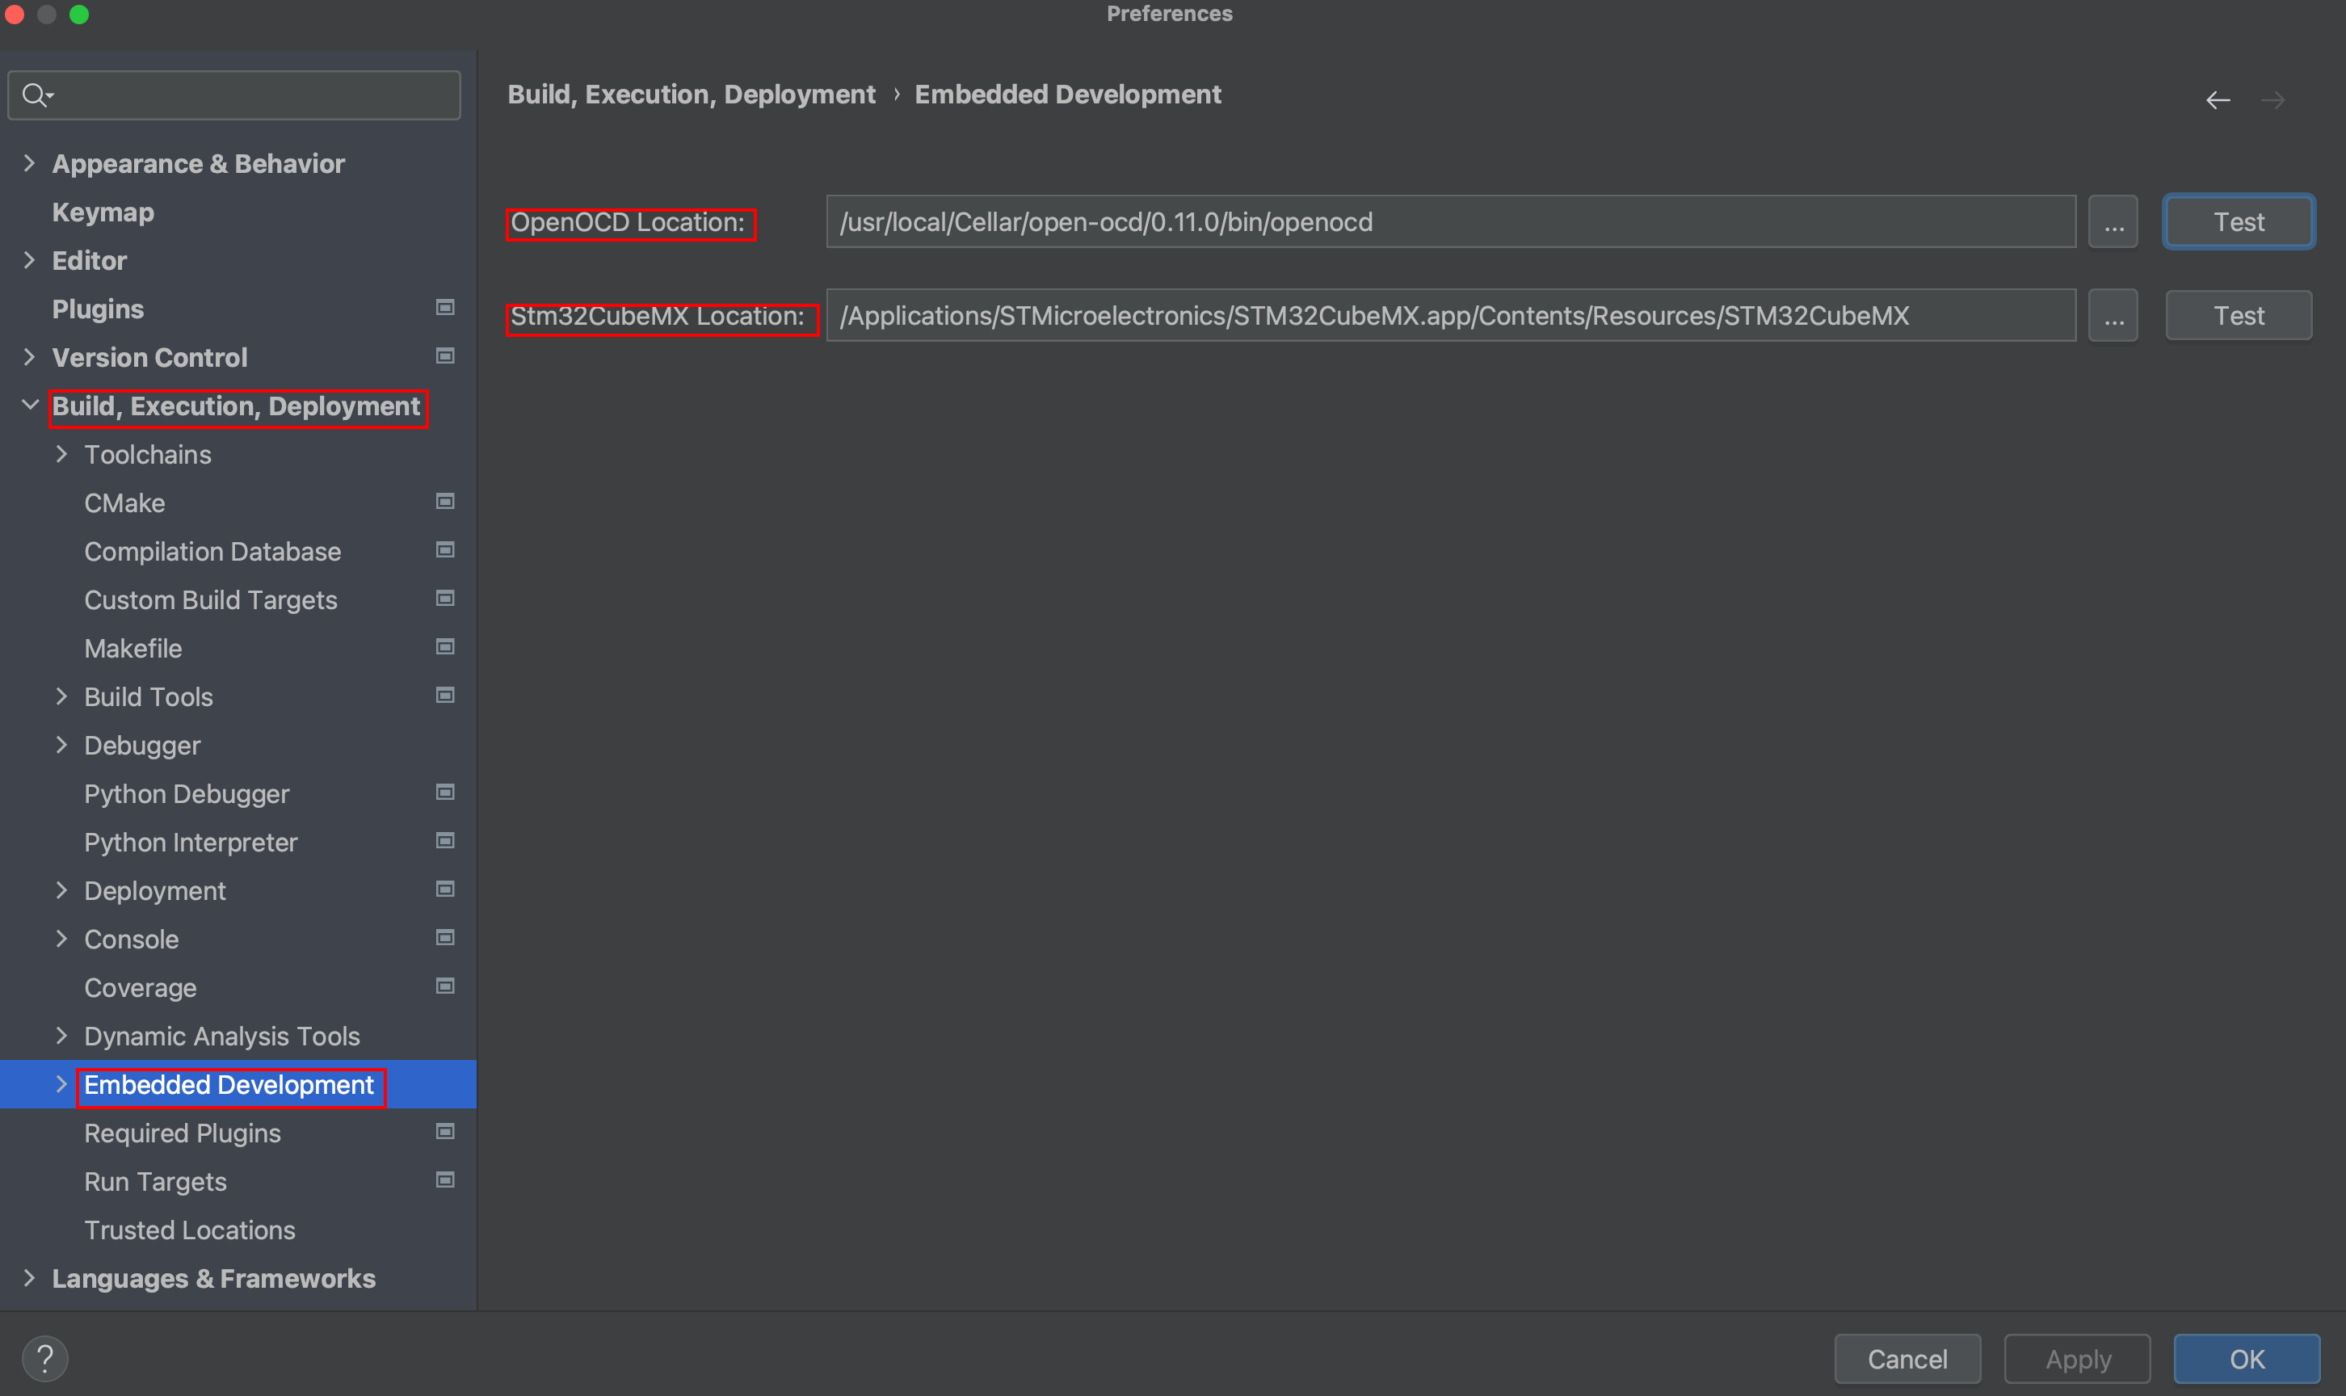Collapse the Build, Execution, Deployment section

tap(29, 406)
